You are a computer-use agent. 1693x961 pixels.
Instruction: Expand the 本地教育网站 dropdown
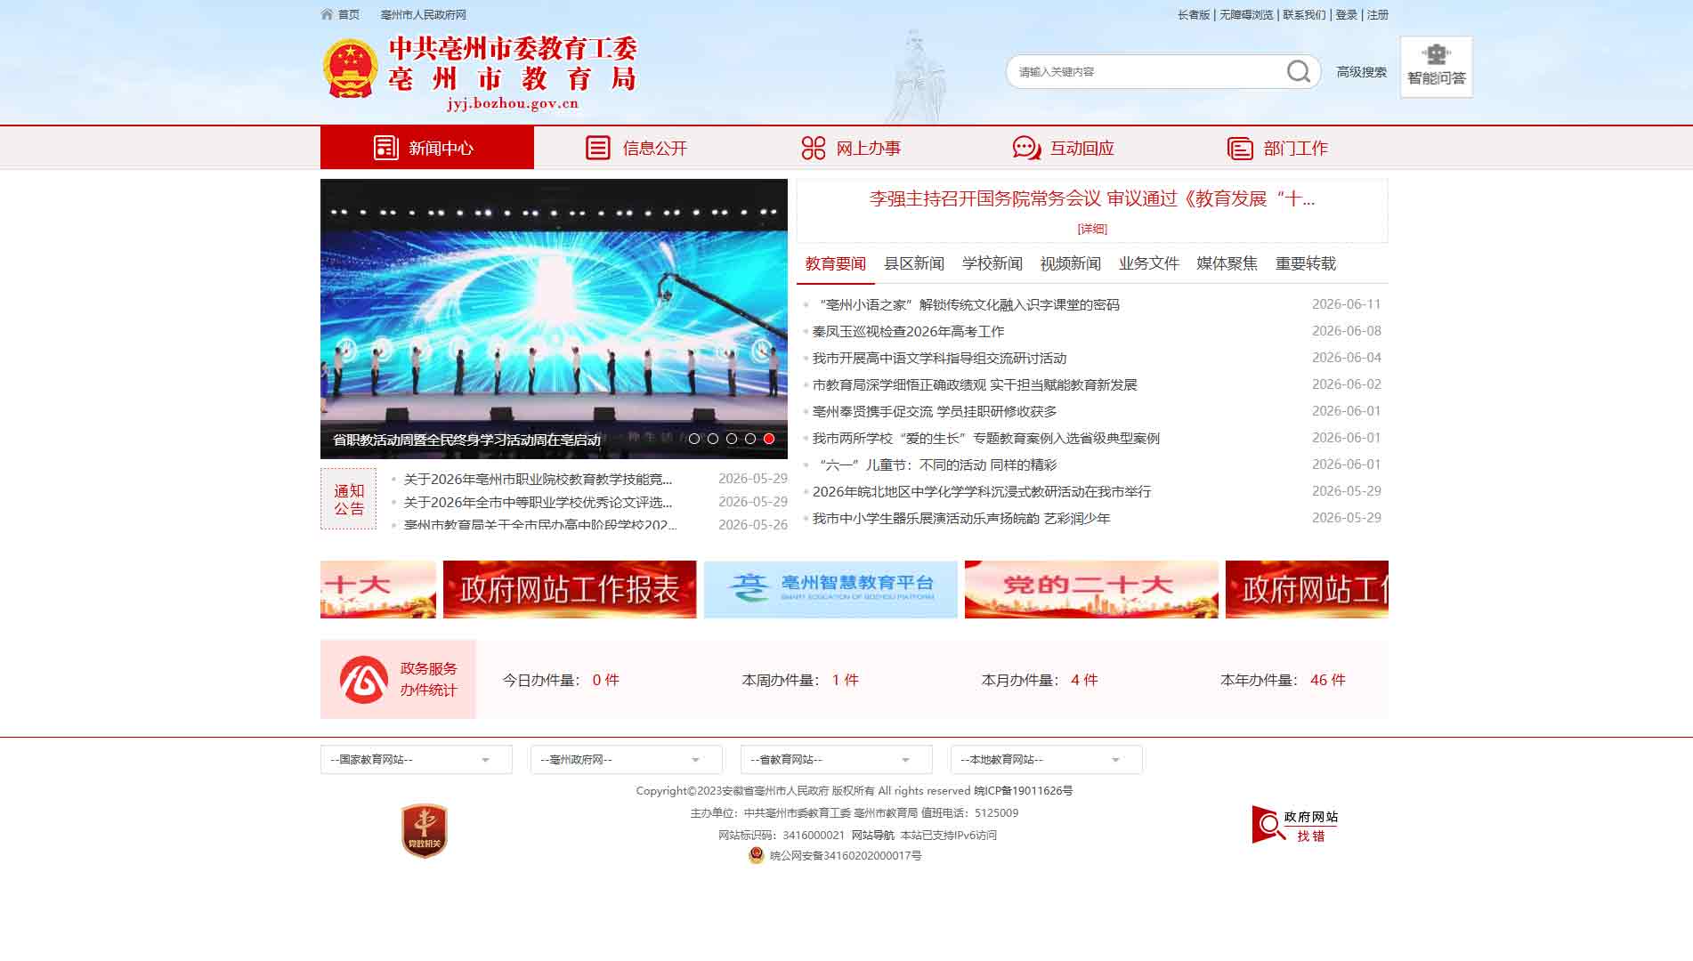coord(1047,759)
